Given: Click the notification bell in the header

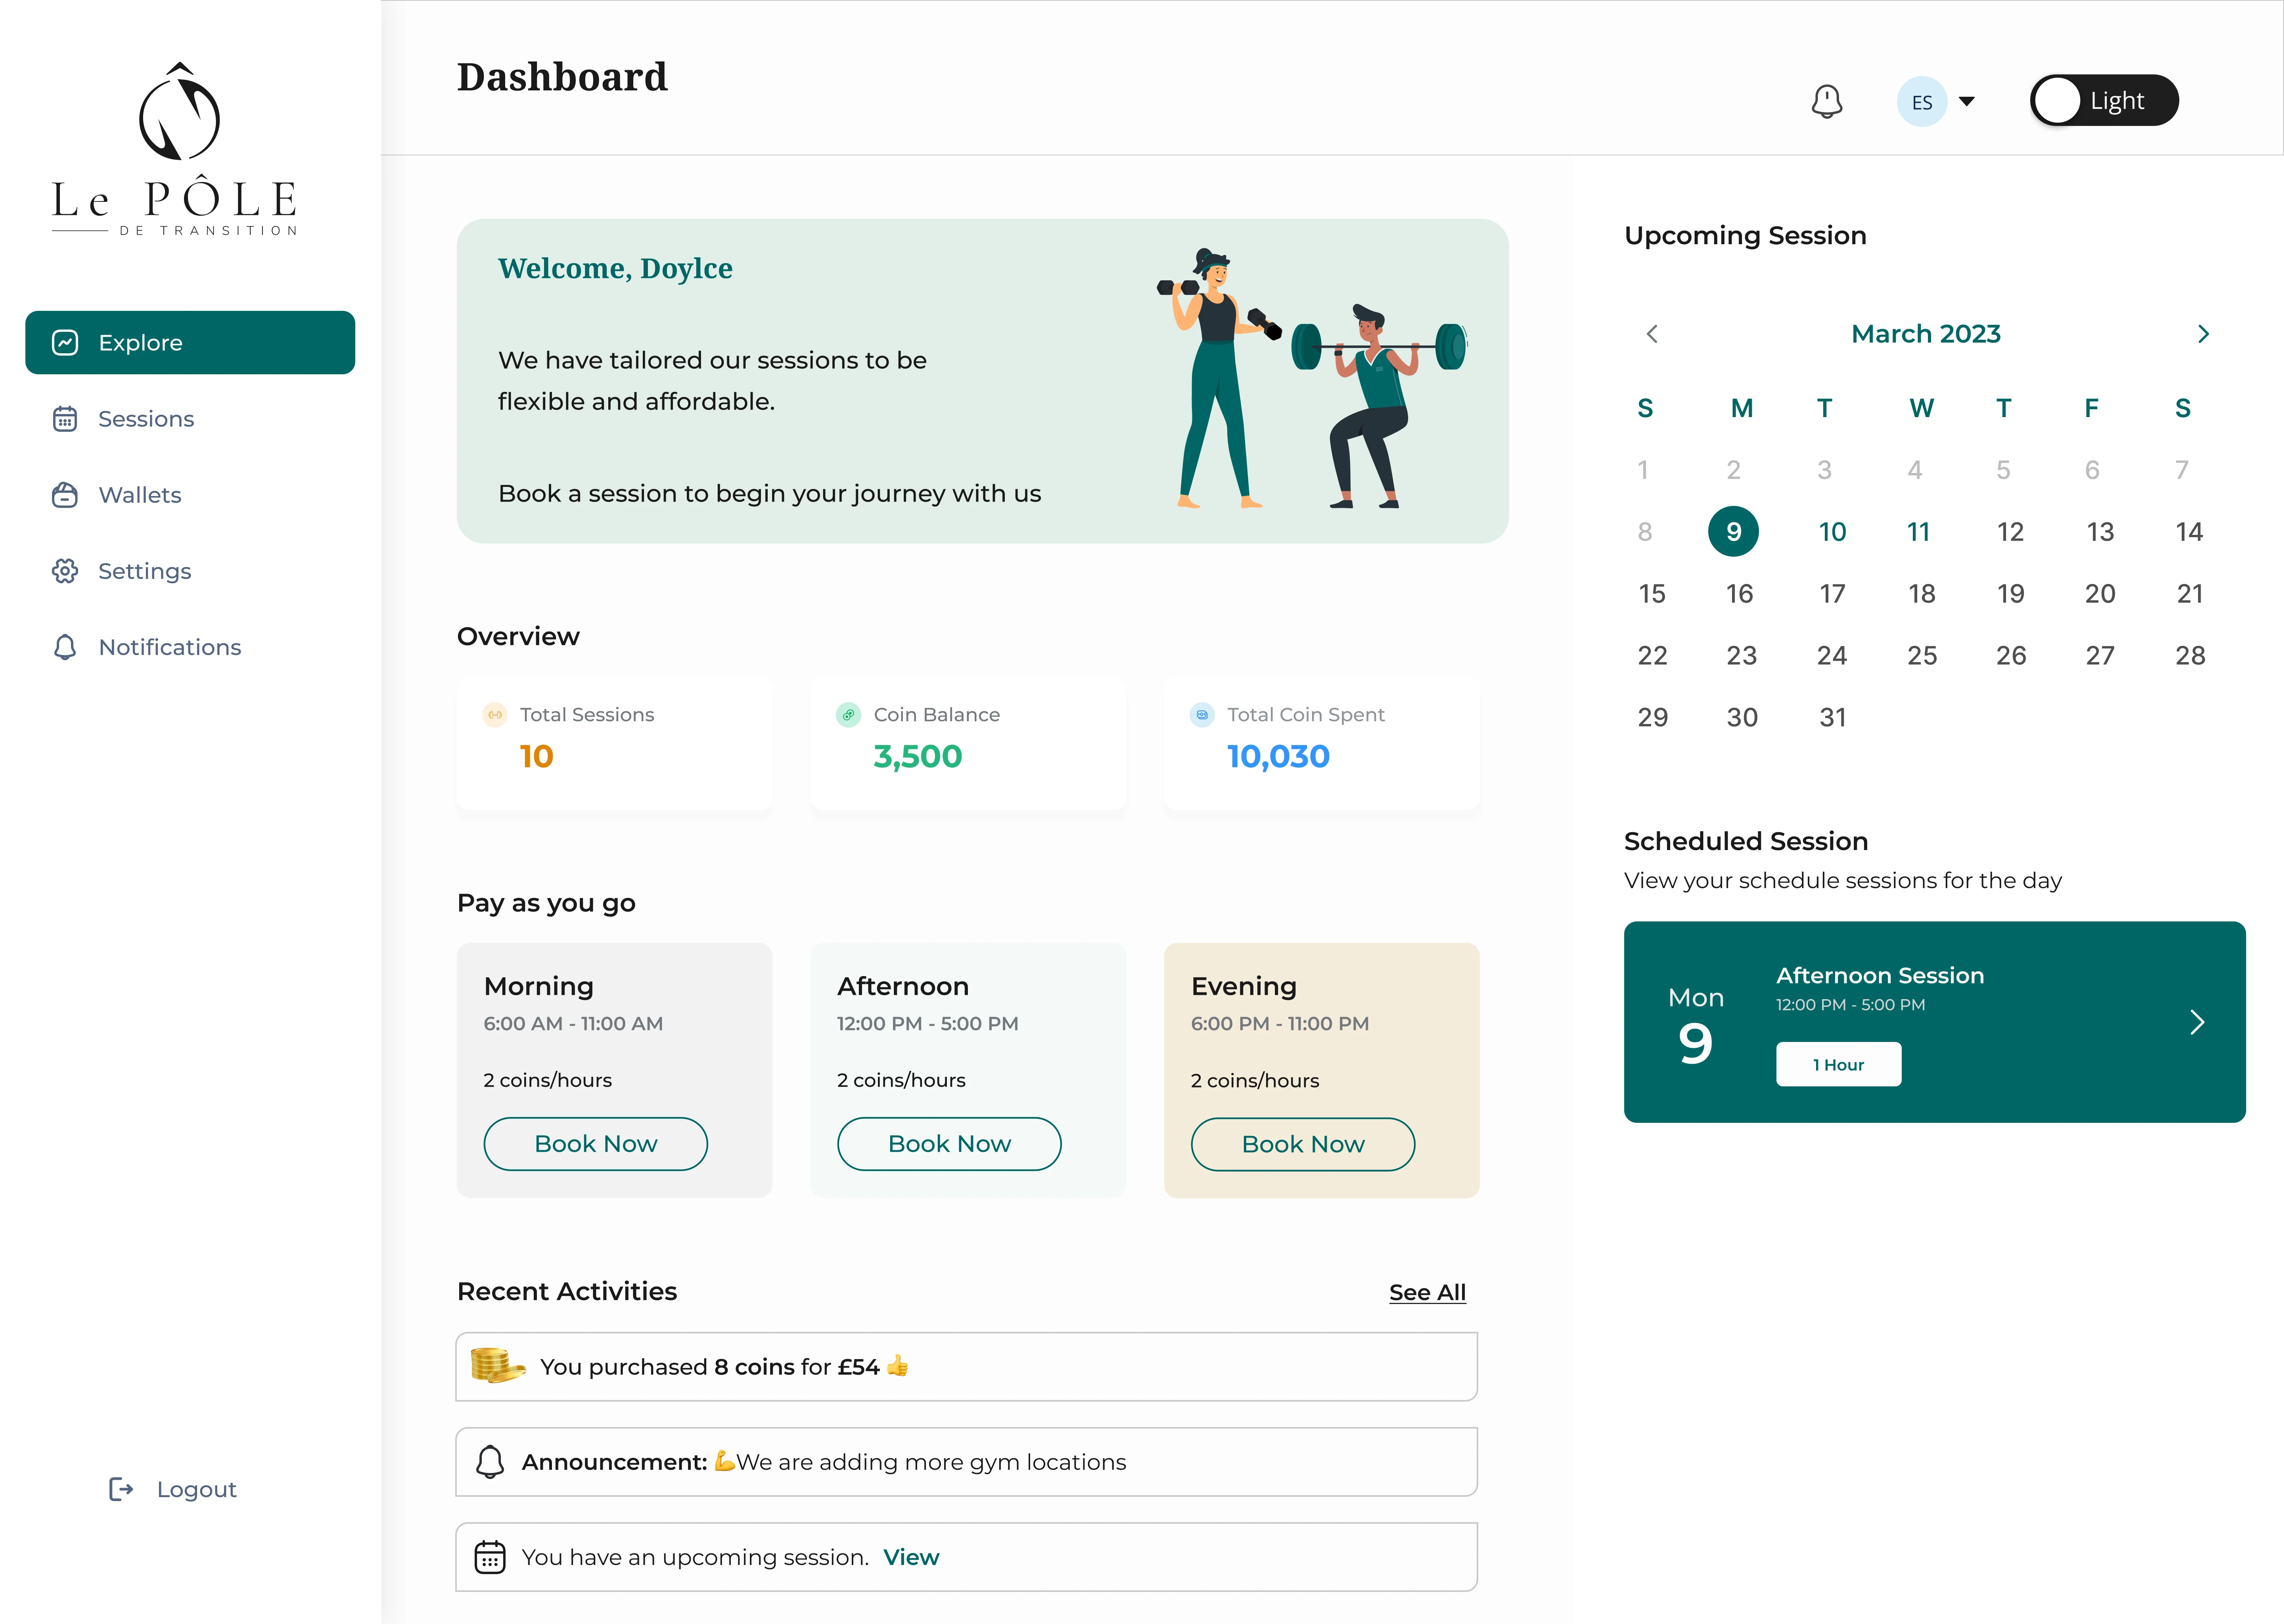Looking at the screenshot, I should coord(1826,101).
